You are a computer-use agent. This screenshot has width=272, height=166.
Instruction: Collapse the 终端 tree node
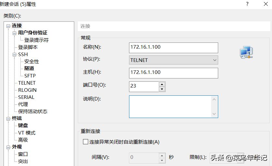coord(8,119)
